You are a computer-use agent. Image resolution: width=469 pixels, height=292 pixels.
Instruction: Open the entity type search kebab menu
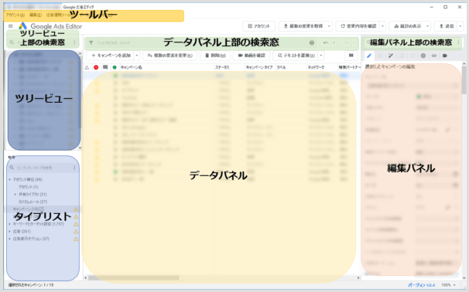74,168
